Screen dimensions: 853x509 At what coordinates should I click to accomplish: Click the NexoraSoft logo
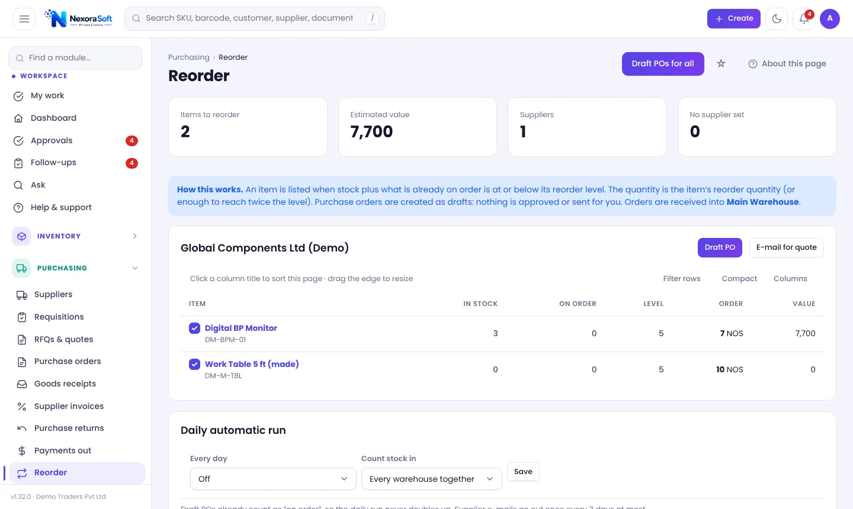point(79,18)
